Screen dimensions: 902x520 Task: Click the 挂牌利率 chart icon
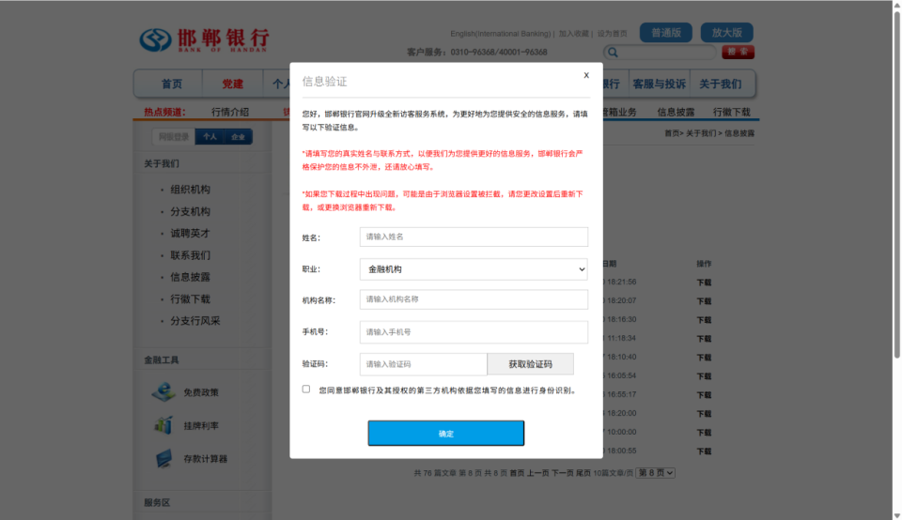point(163,425)
